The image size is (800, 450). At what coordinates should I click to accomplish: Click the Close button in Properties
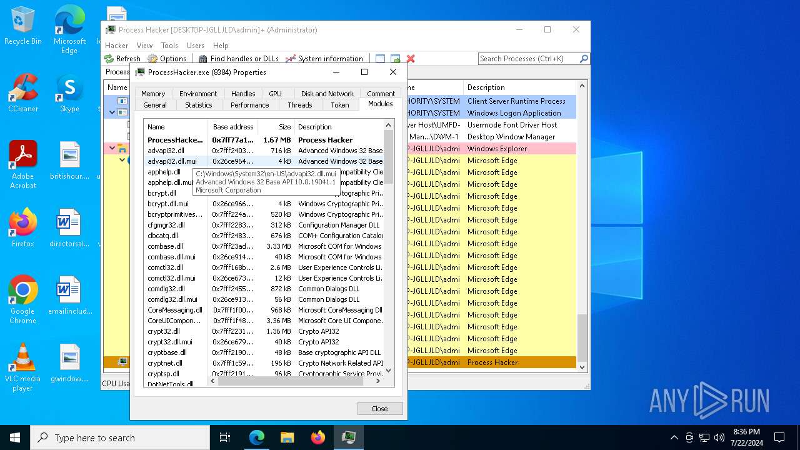click(x=380, y=408)
